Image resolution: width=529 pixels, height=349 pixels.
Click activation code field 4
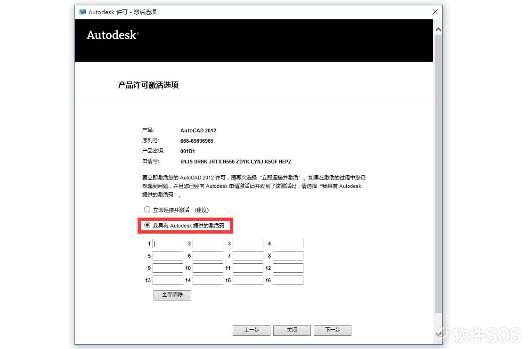(x=288, y=243)
